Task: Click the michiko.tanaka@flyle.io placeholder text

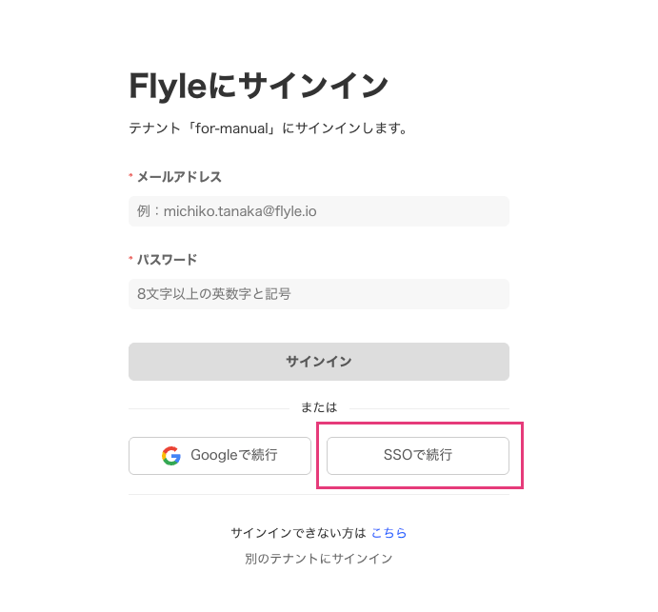Action: (239, 211)
